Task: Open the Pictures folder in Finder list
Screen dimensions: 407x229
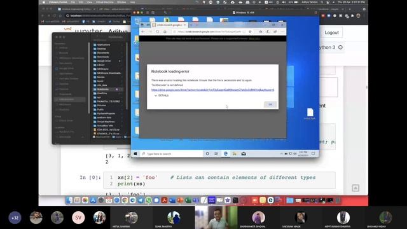Action: [102, 106]
